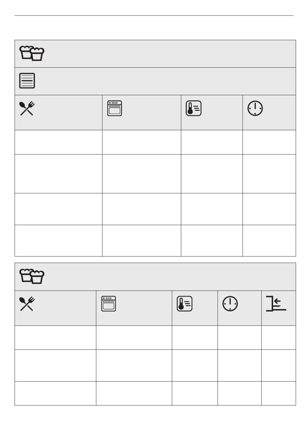The width and height of the screenshot is (308, 445).
Task: Click the first empty cell under the shelf position icon
Action: tap(278, 337)
